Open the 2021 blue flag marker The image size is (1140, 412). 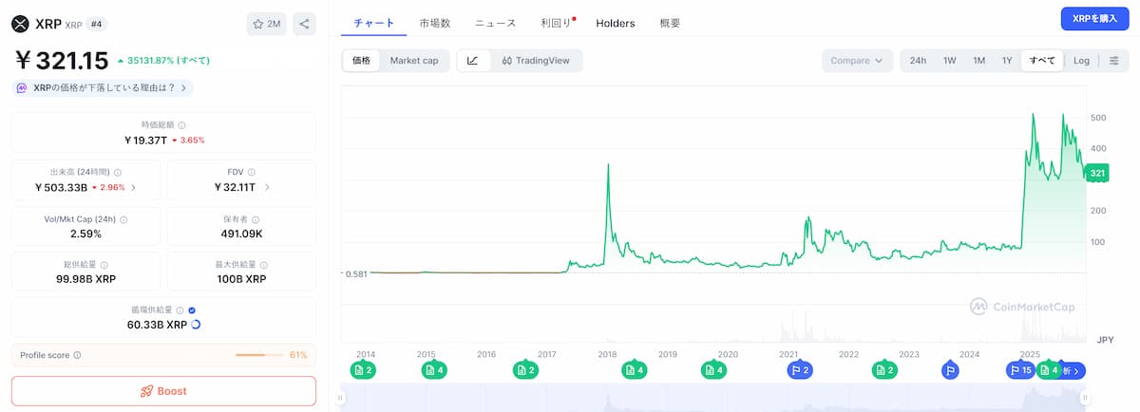799,370
